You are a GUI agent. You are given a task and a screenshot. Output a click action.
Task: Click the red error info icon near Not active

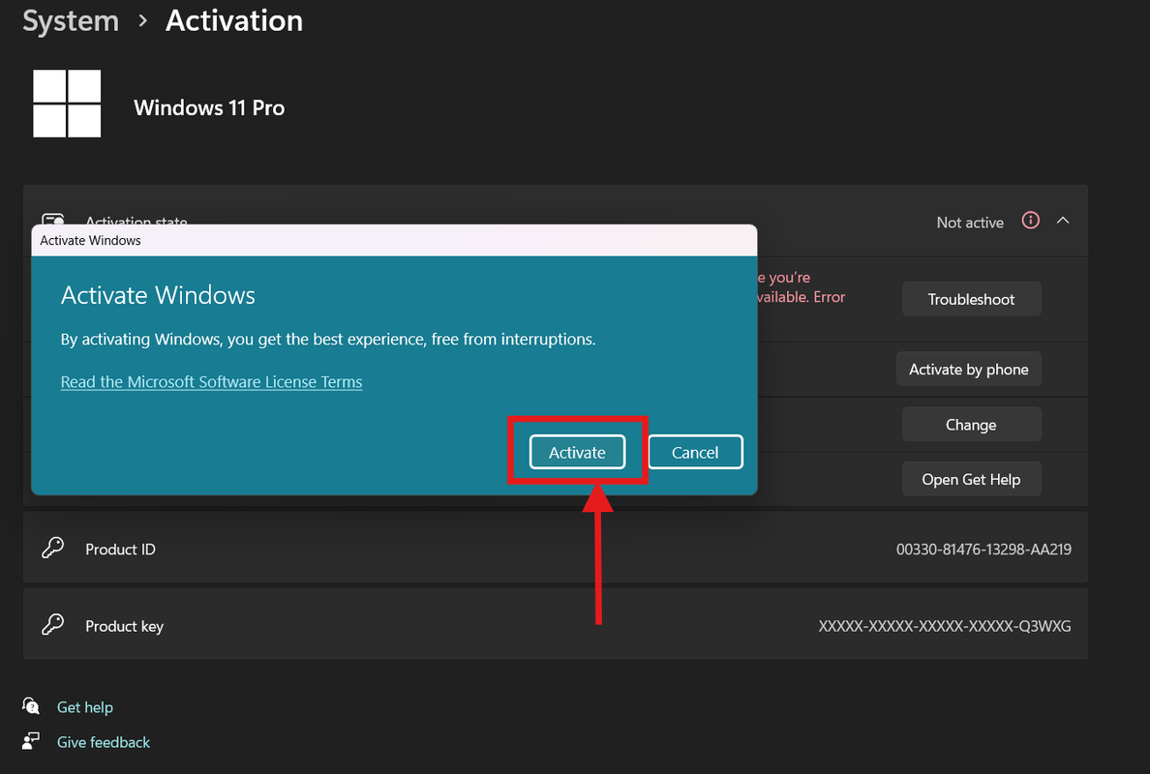[x=1030, y=221]
